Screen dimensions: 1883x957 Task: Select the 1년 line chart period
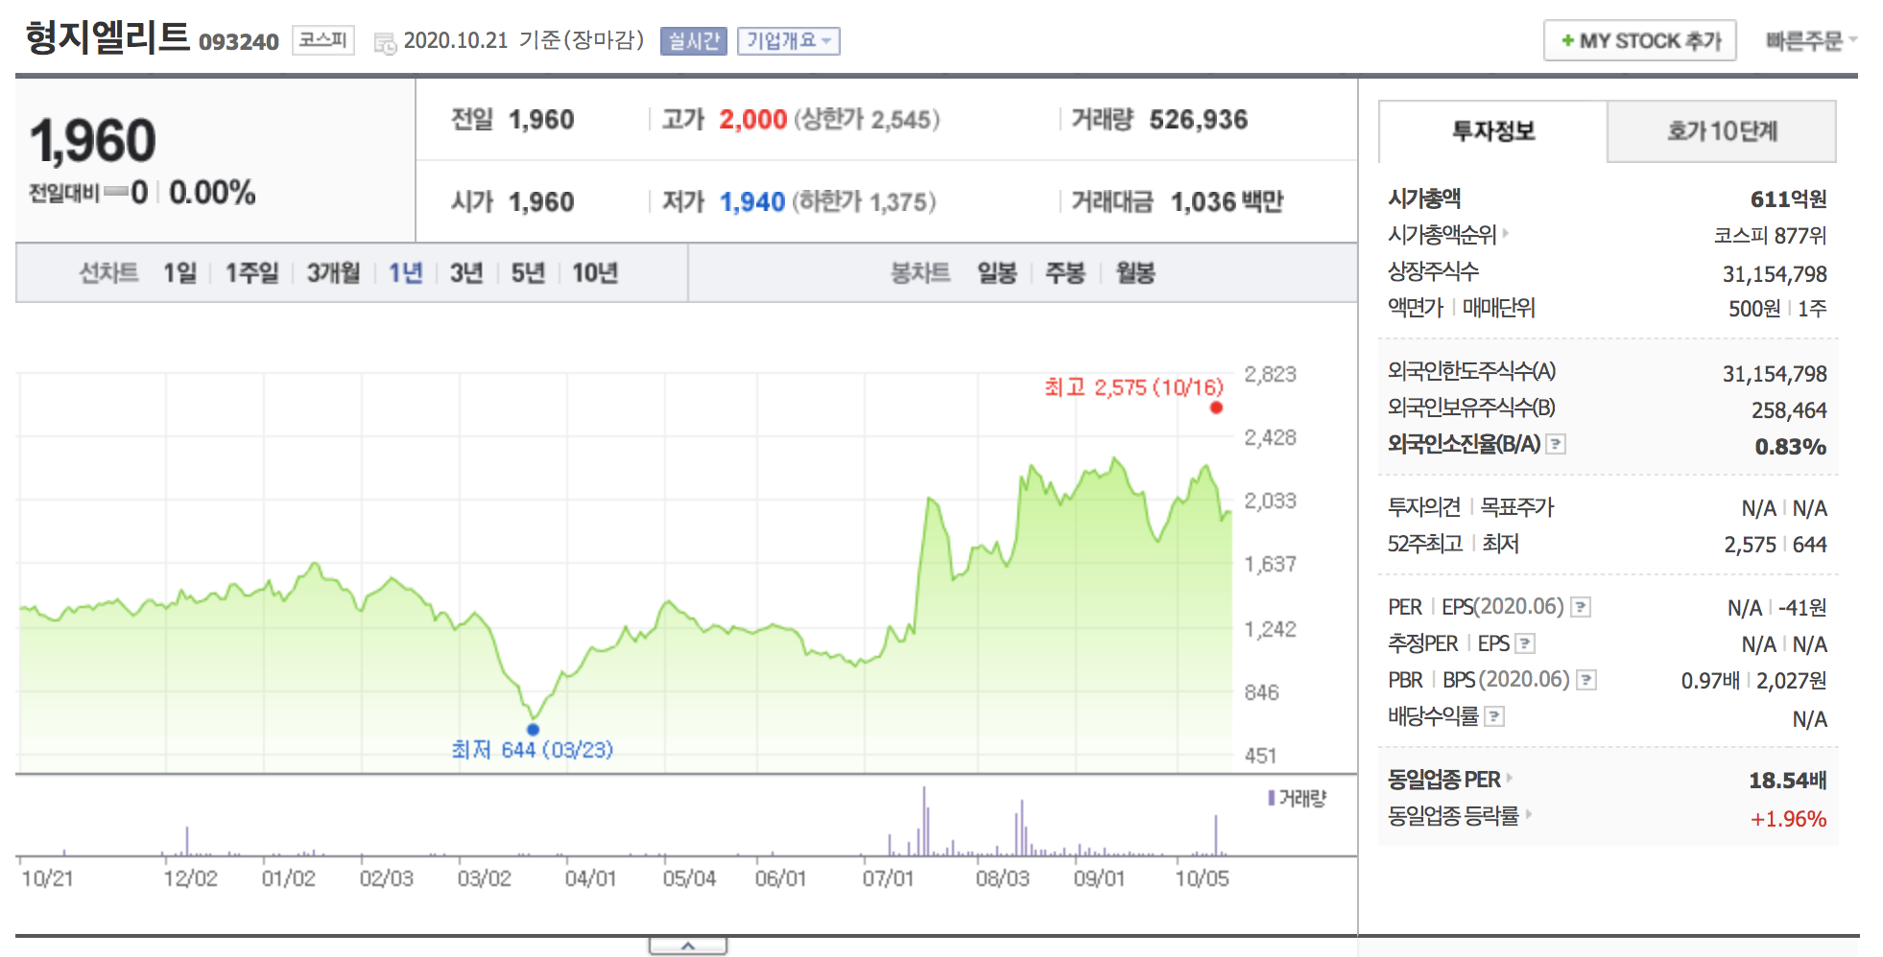point(405,273)
